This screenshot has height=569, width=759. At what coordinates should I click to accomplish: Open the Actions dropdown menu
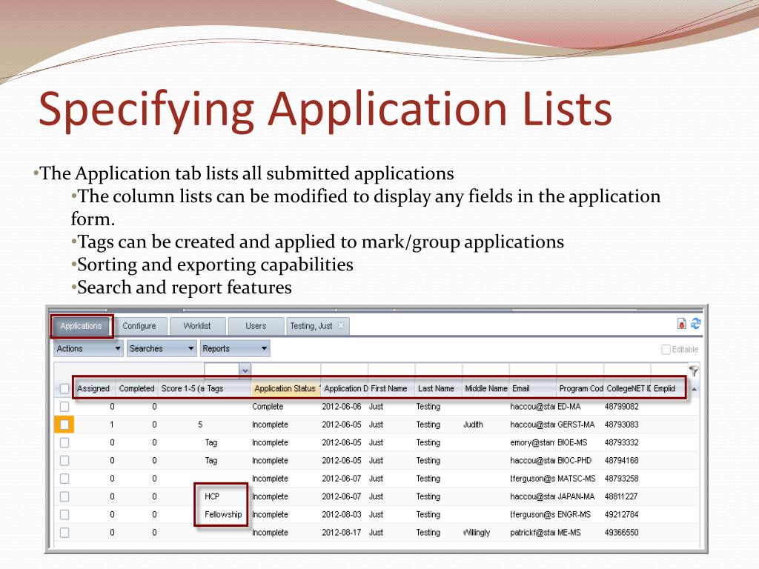(88, 348)
